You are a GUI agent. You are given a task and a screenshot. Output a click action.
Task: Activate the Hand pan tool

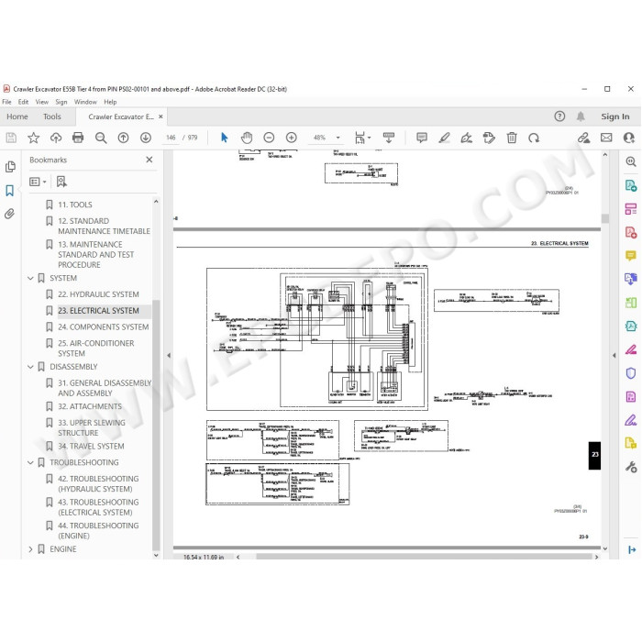coord(247,138)
